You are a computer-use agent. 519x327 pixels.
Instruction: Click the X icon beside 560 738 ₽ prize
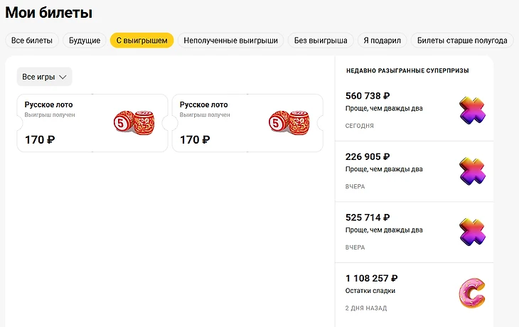tap(472, 110)
